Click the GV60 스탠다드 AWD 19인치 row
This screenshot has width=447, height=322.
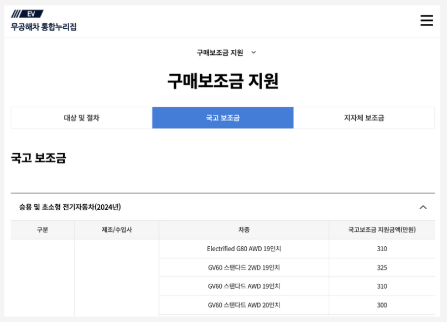pyautogui.click(x=245, y=286)
